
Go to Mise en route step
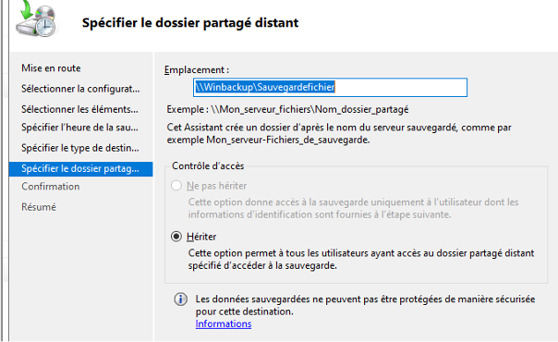51,68
